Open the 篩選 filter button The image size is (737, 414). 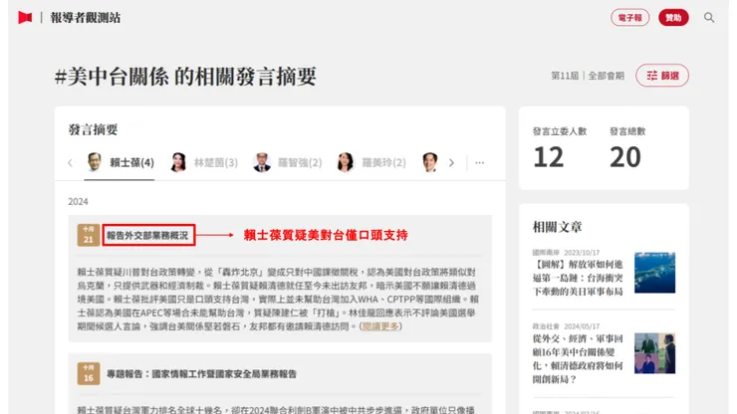coord(662,76)
